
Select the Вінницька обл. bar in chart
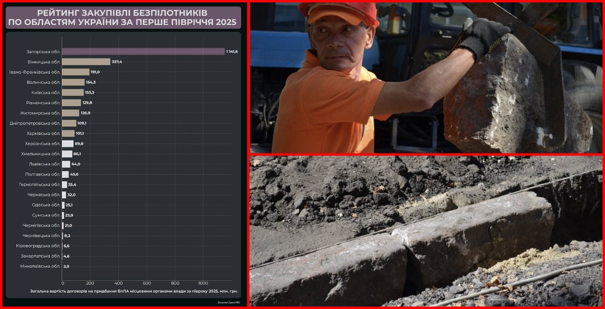click(86, 62)
